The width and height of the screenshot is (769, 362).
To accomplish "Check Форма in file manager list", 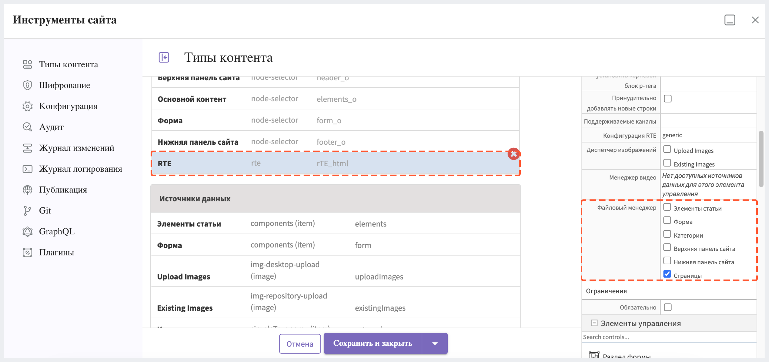I will coord(667,220).
